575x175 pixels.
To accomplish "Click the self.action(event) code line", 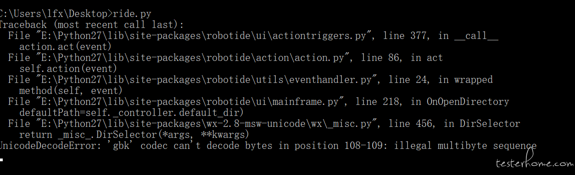I will coord(68,69).
